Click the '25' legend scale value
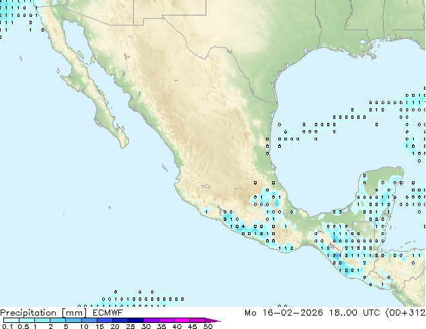The height and width of the screenshot is (329, 426). [130, 326]
